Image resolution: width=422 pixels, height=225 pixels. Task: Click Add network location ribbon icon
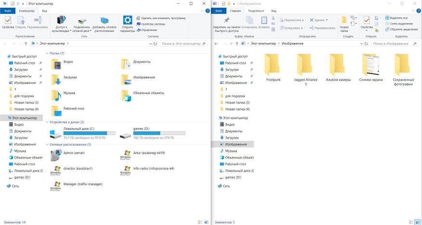tap(104, 20)
